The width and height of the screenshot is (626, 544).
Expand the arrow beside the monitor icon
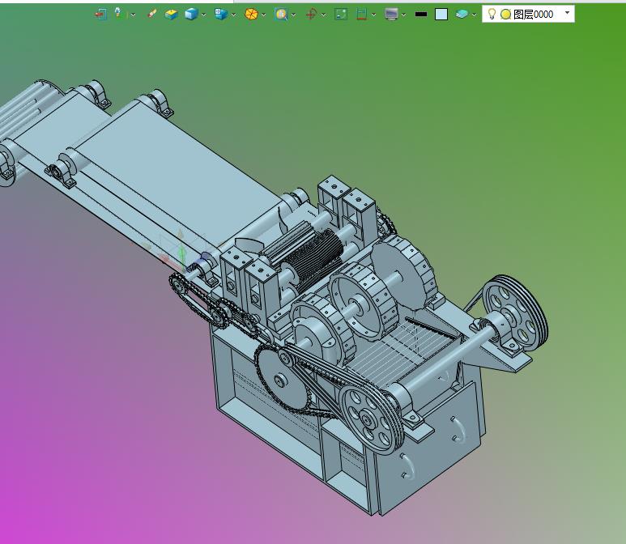tap(403, 14)
